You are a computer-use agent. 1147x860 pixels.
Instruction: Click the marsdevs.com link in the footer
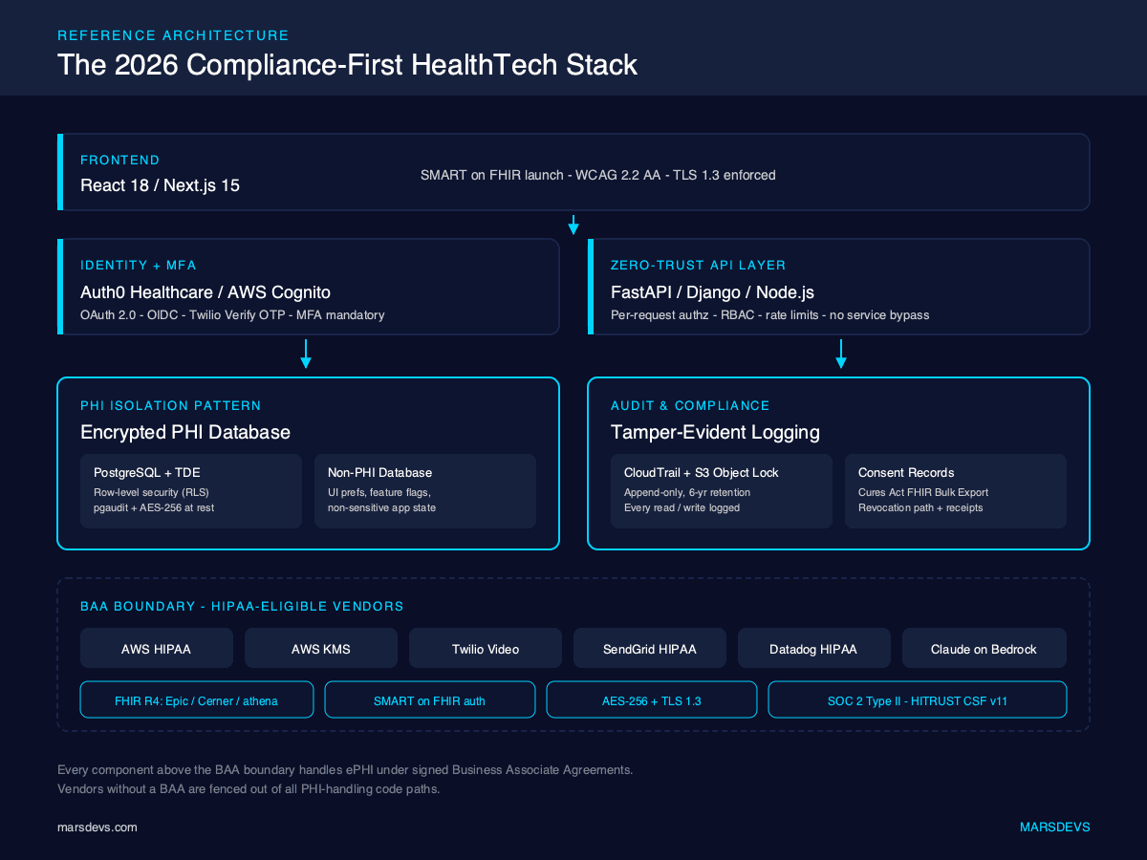coord(97,827)
